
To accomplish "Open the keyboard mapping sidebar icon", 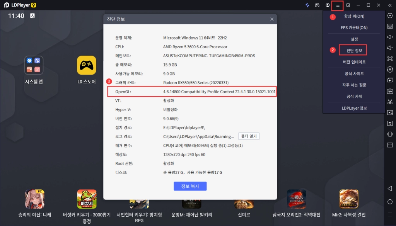I will coord(390,26).
